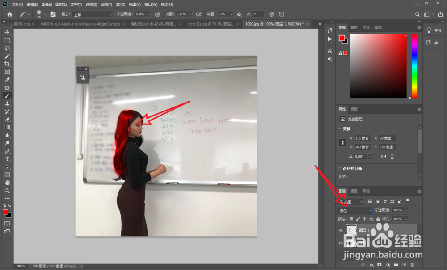
Task: Open the 文件(F) menu
Action: point(17,4)
